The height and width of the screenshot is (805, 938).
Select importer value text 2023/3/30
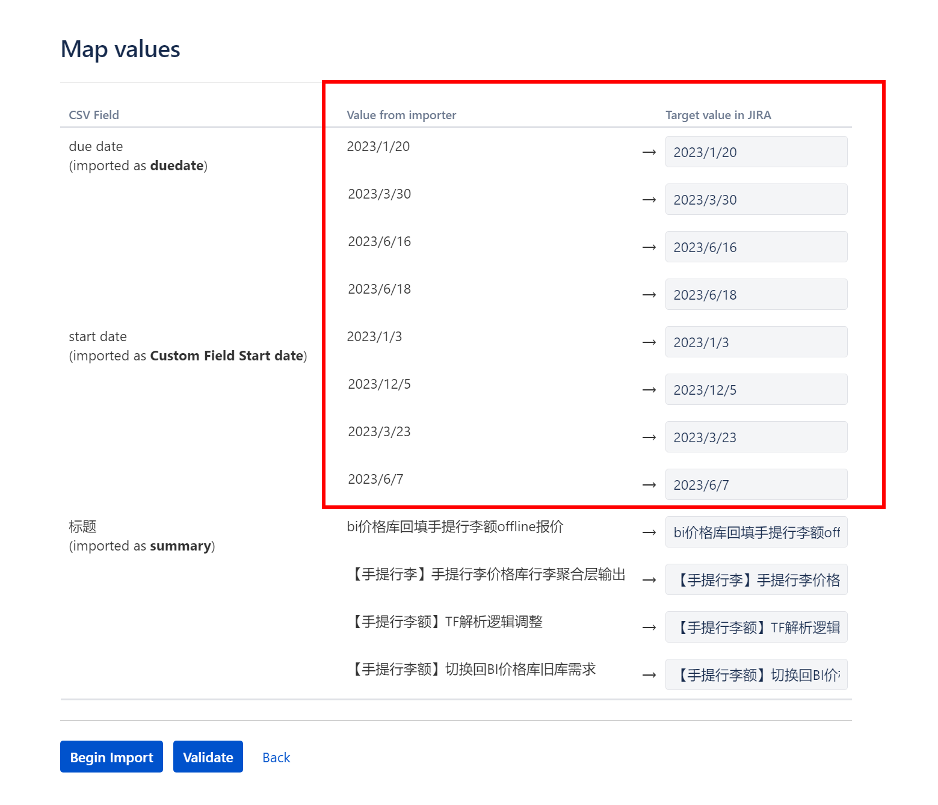pos(380,194)
